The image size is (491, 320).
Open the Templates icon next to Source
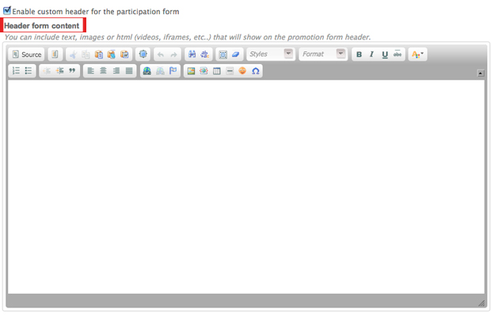pos(55,55)
